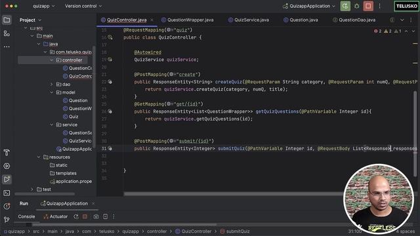Switch to Question.java tab
Image resolution: width=420 pixels, height=236 pixels.
tap(301, 20)
